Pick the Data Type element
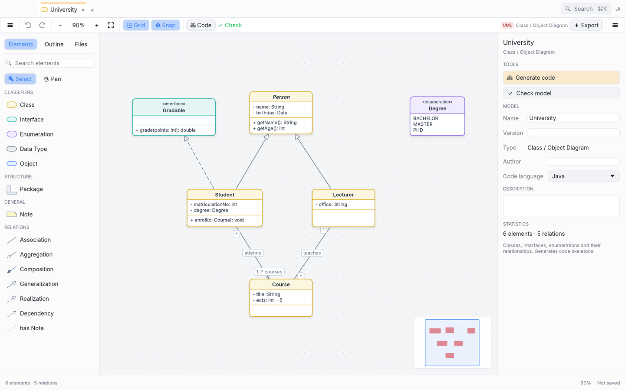 pyautogui.click(x=33, y=149)
